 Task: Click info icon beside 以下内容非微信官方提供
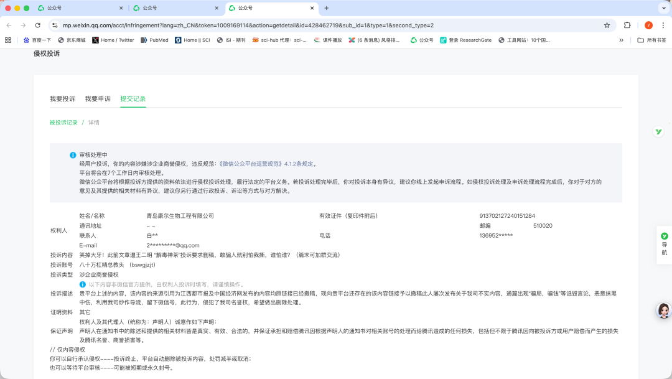[83, 284]
